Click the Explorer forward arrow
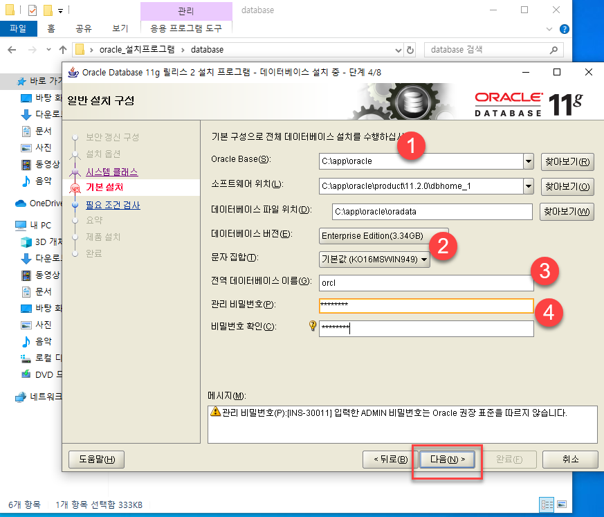 pyautogui.click(x=33, y=50)
